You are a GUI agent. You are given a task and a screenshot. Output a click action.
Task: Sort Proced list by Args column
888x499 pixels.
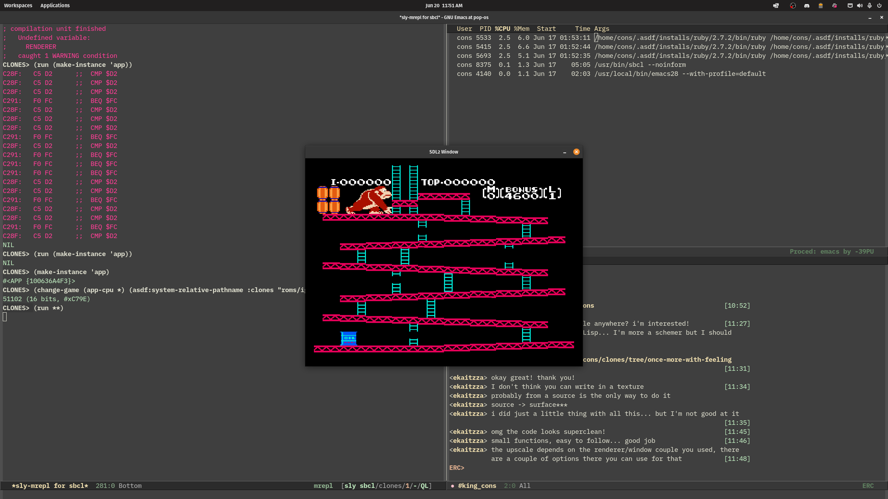[x=601, y=29]
